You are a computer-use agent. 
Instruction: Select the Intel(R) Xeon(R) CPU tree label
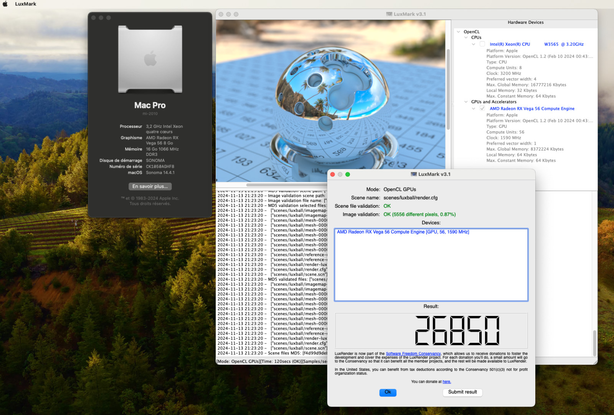pyautogui.click(x=536, y=44)
